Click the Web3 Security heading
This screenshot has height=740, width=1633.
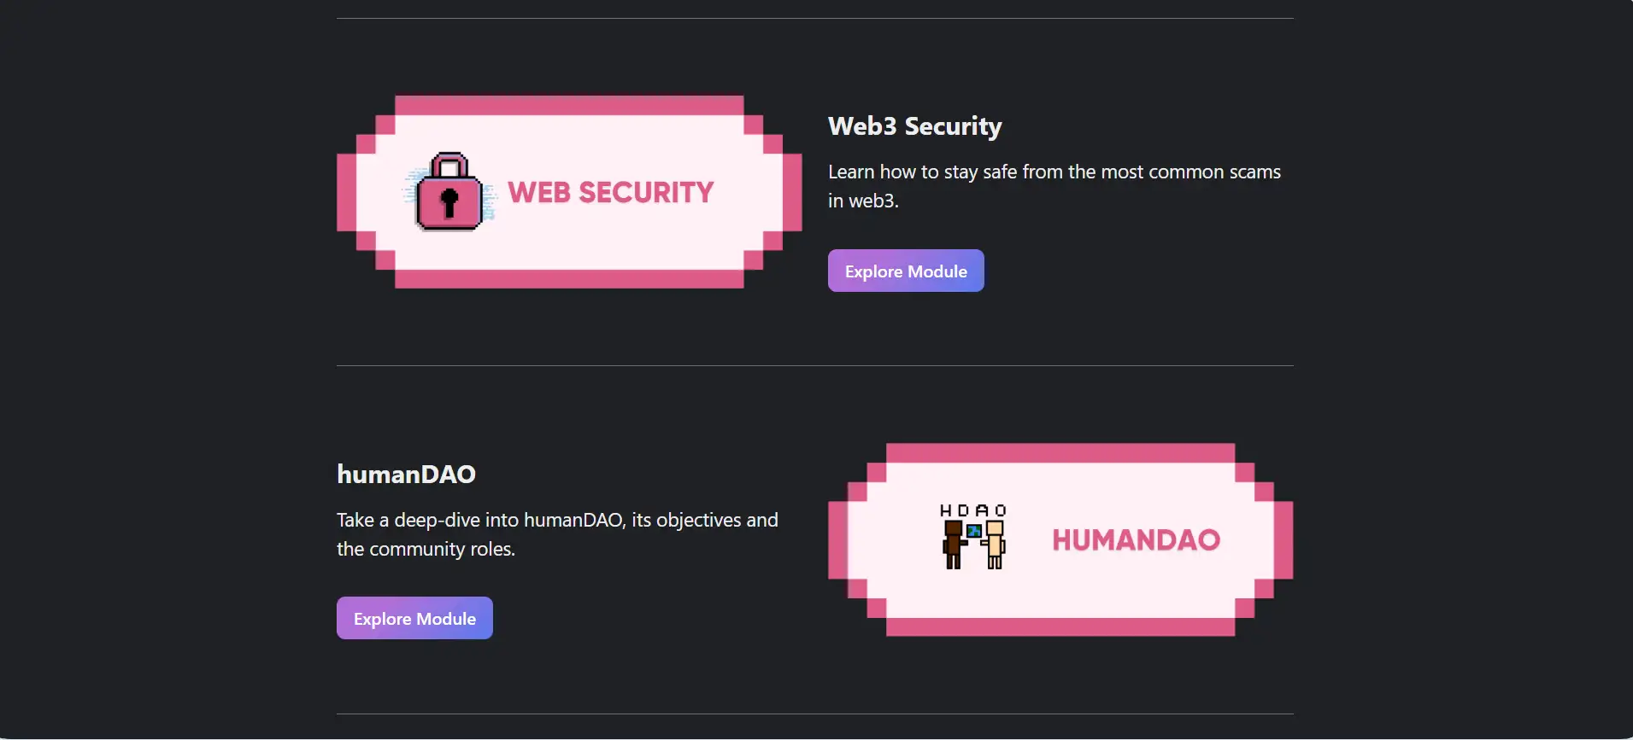click(x=914, y=126)
